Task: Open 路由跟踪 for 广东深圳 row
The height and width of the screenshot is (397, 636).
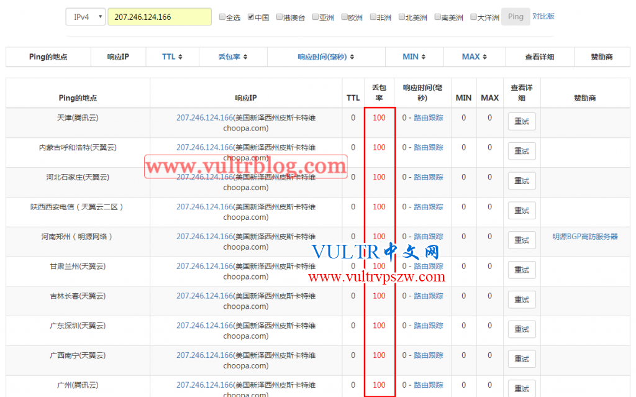Action: pos(429,326)
